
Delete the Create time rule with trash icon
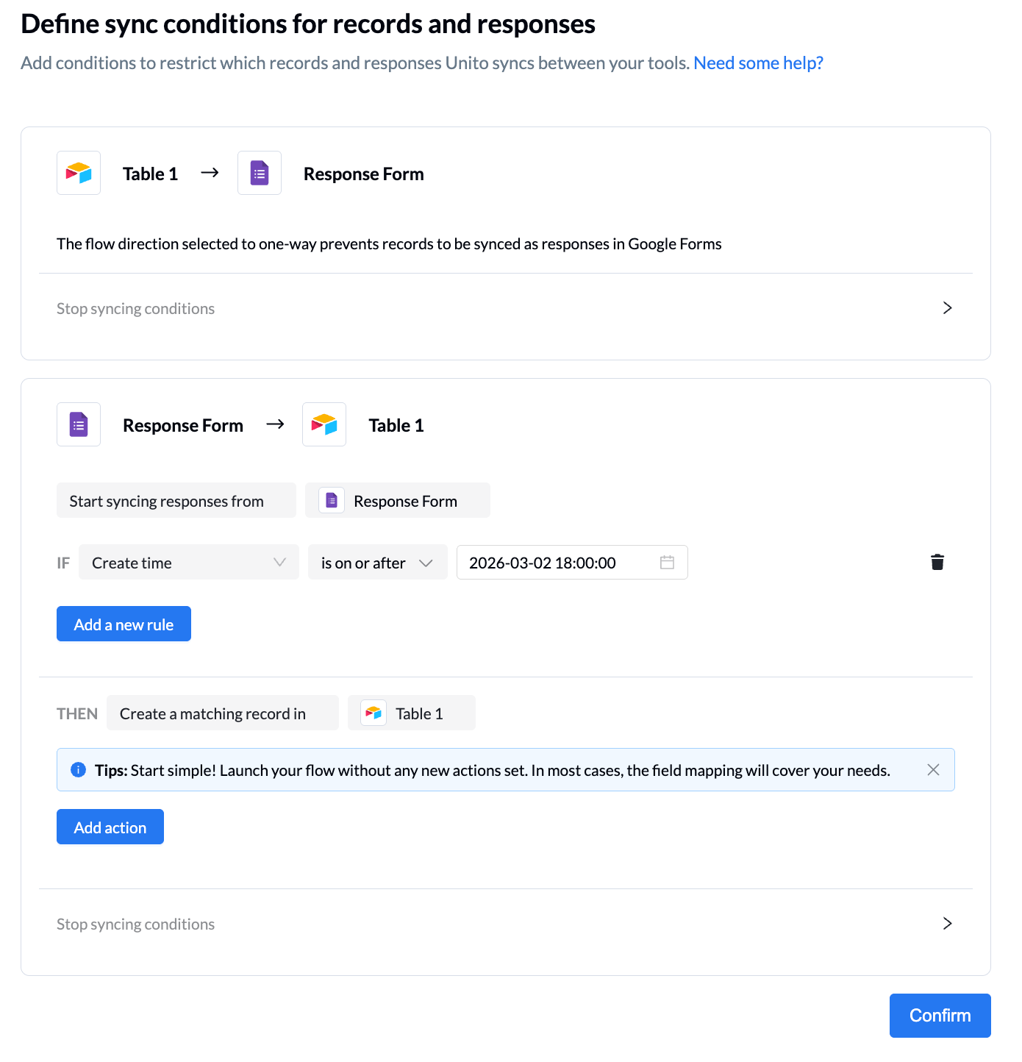pyautogui.click(x=937, y=563)
